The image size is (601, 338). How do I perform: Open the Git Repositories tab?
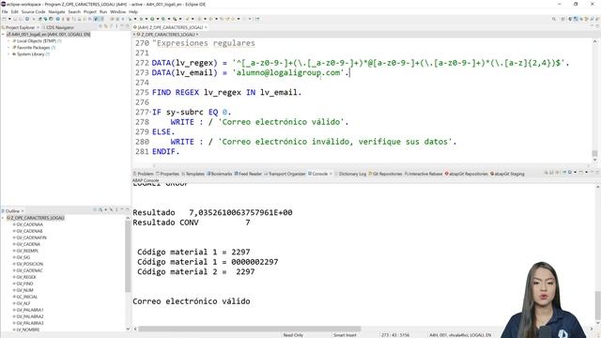tap(385, 174)
